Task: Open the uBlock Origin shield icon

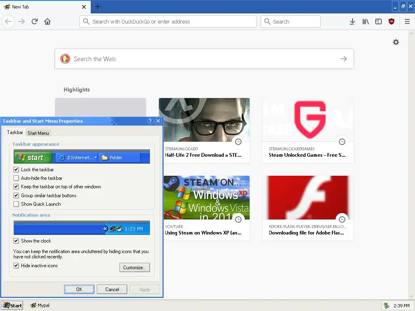Action: (x=391, y=21)
